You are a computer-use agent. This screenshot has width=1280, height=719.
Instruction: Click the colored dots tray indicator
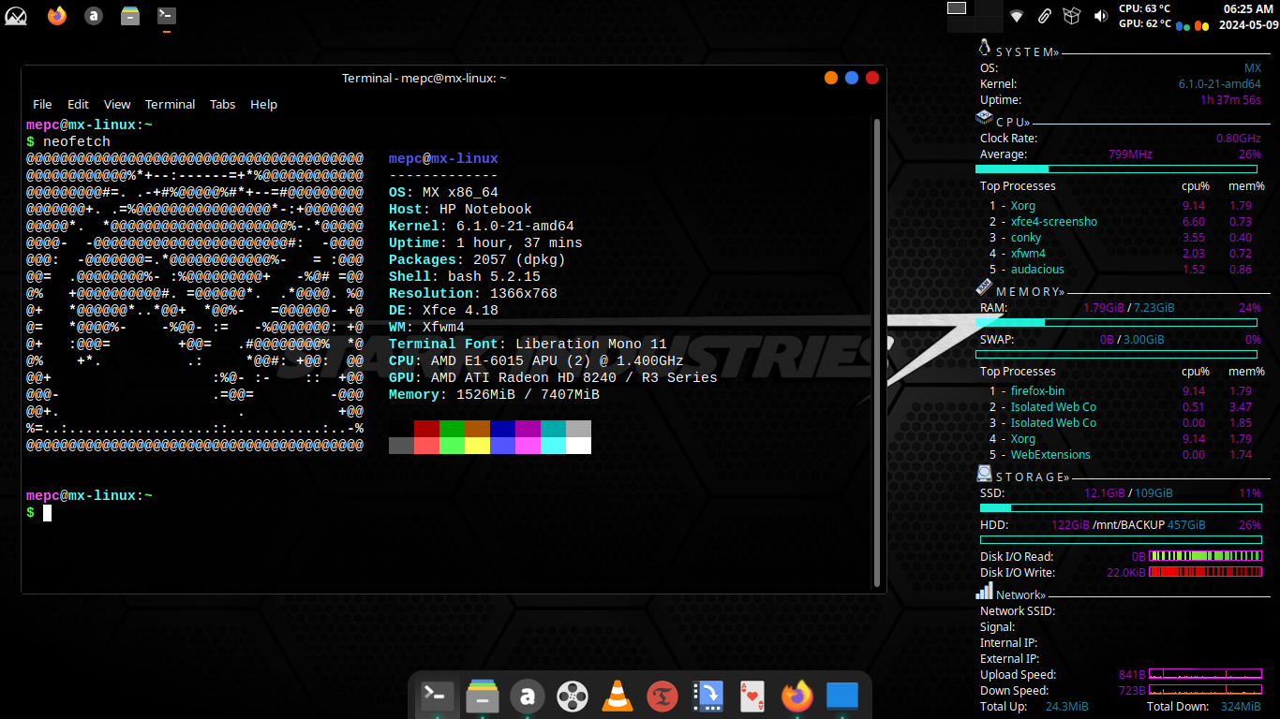point(1192,26)
